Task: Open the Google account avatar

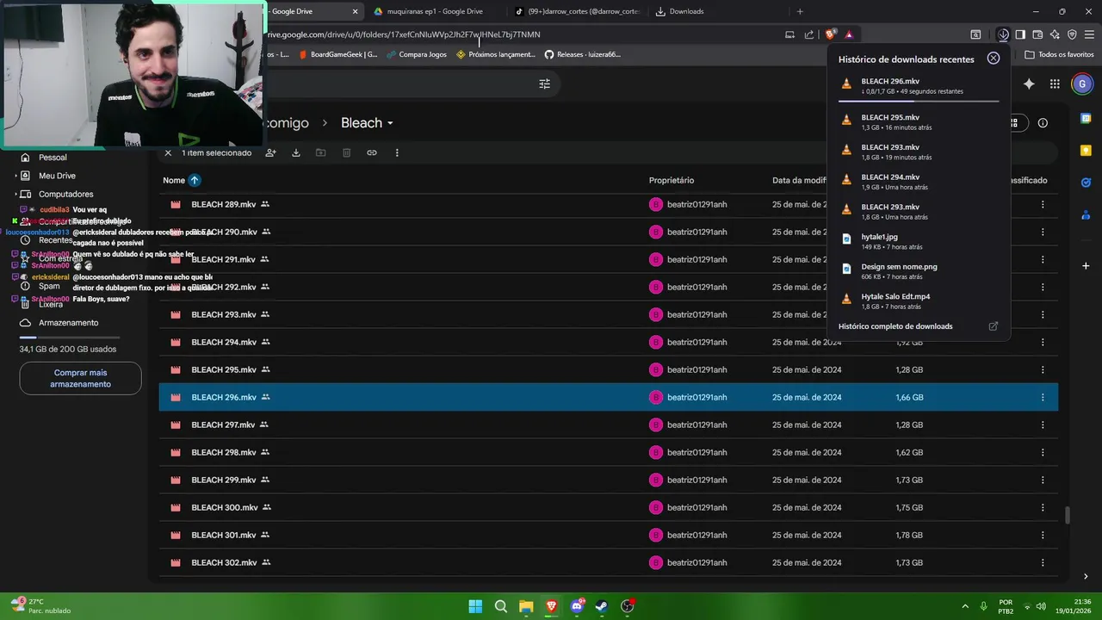Action: pyautogui.click(x=1081, y=84)
